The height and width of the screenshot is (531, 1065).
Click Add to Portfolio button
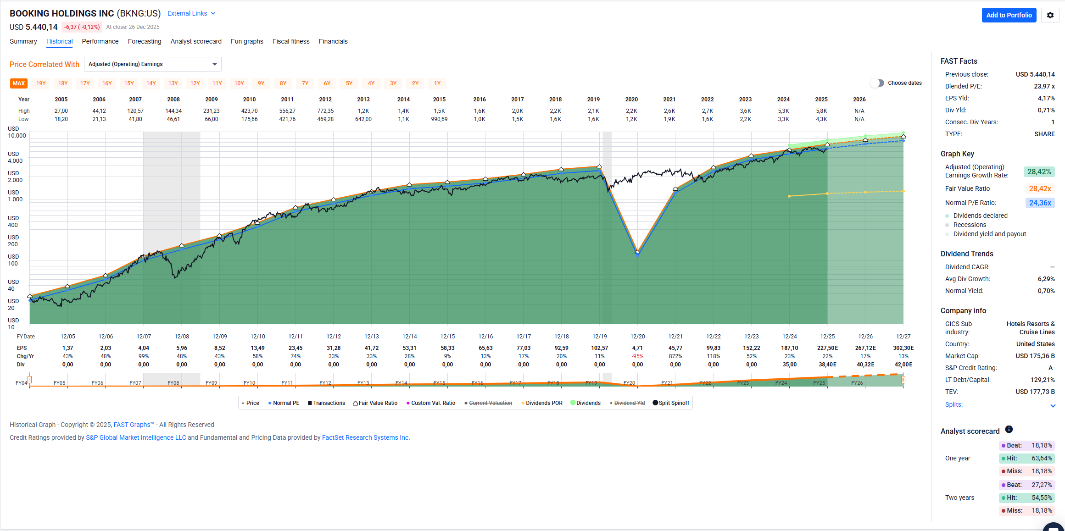click(1009, 15)
